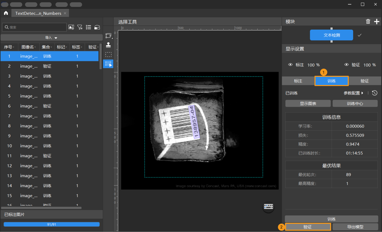This screenshot has width=382, height=232.
Task: Click the 91/91 labeled images progress bar
Action: pyautogui.click(x=52, y=224)
